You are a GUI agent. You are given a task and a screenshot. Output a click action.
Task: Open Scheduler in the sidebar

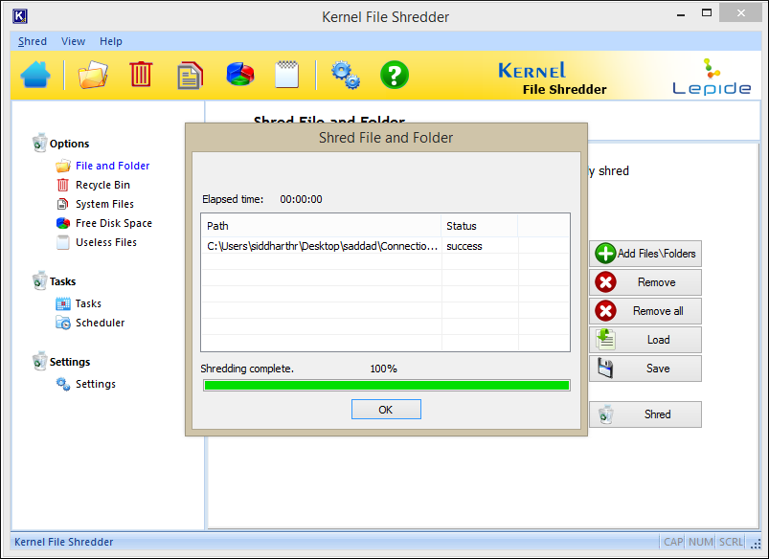100,323
